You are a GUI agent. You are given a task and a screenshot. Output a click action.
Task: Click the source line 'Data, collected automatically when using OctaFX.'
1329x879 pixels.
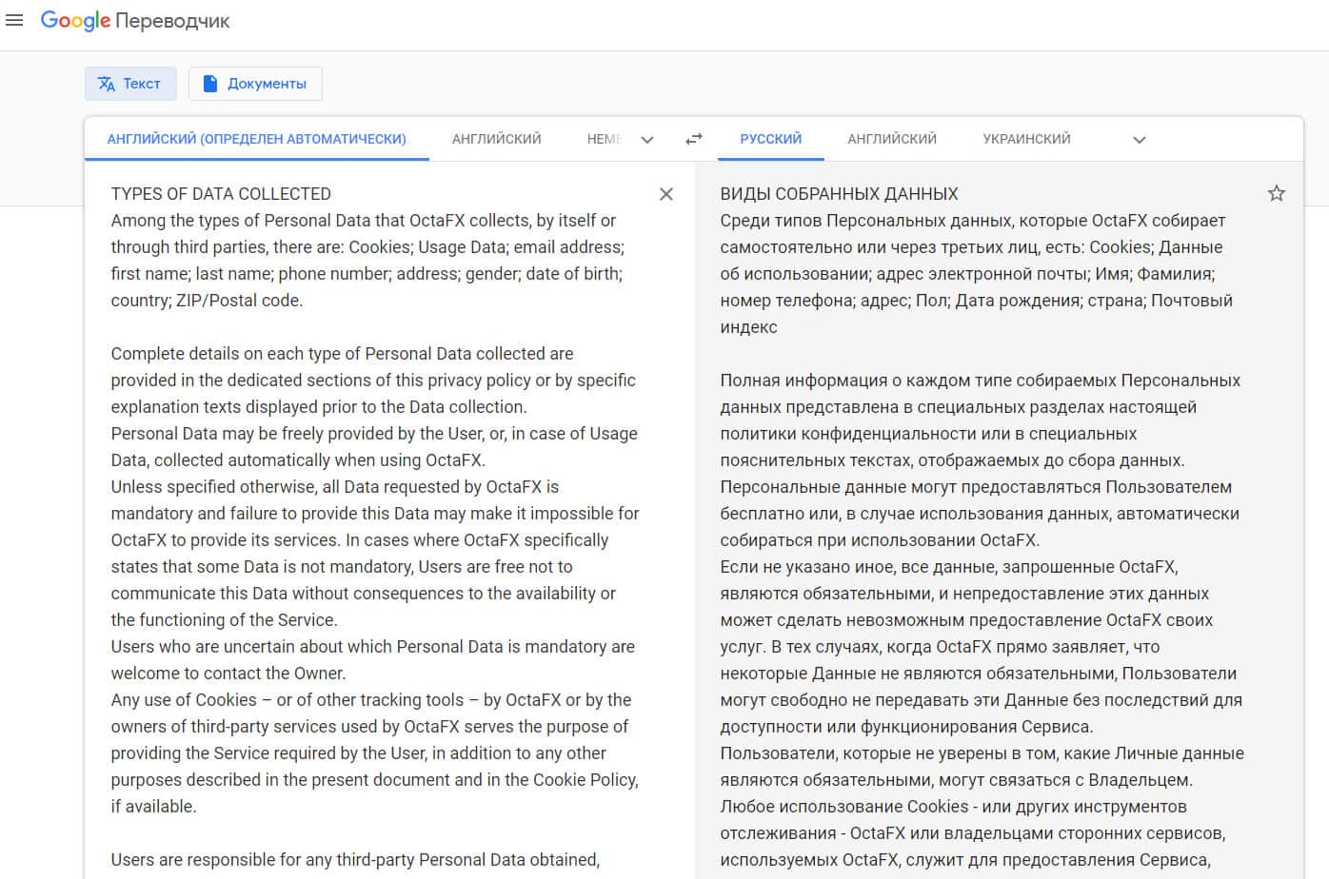coord(298,460)
